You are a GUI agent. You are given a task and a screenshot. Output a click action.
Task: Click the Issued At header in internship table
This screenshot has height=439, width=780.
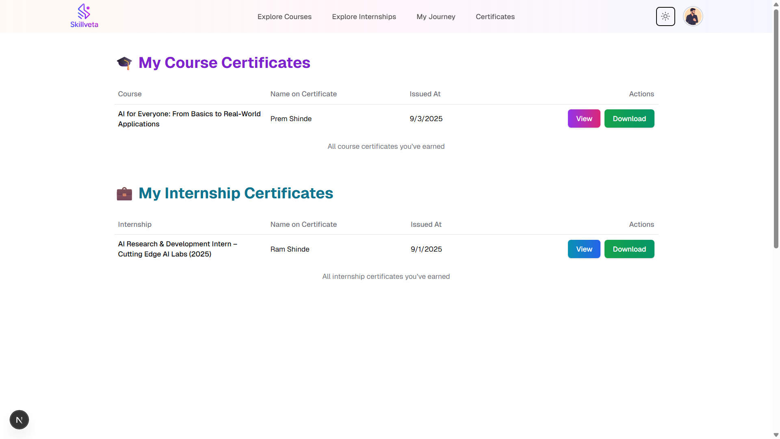[426, 224]
